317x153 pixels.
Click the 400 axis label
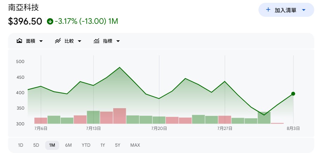click(x=20, y=93)
